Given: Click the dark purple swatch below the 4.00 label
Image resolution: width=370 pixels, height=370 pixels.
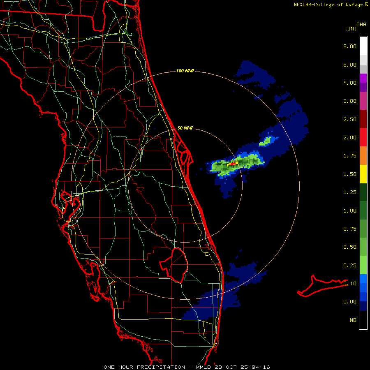Looking at the screenshot, I should [363, 87].
